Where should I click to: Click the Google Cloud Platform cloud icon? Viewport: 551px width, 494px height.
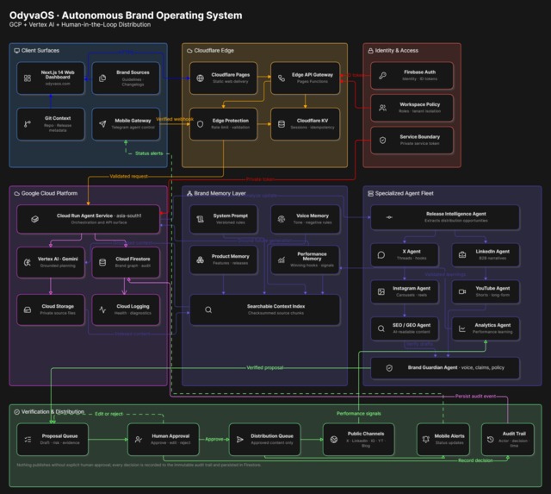pos(16,193)
